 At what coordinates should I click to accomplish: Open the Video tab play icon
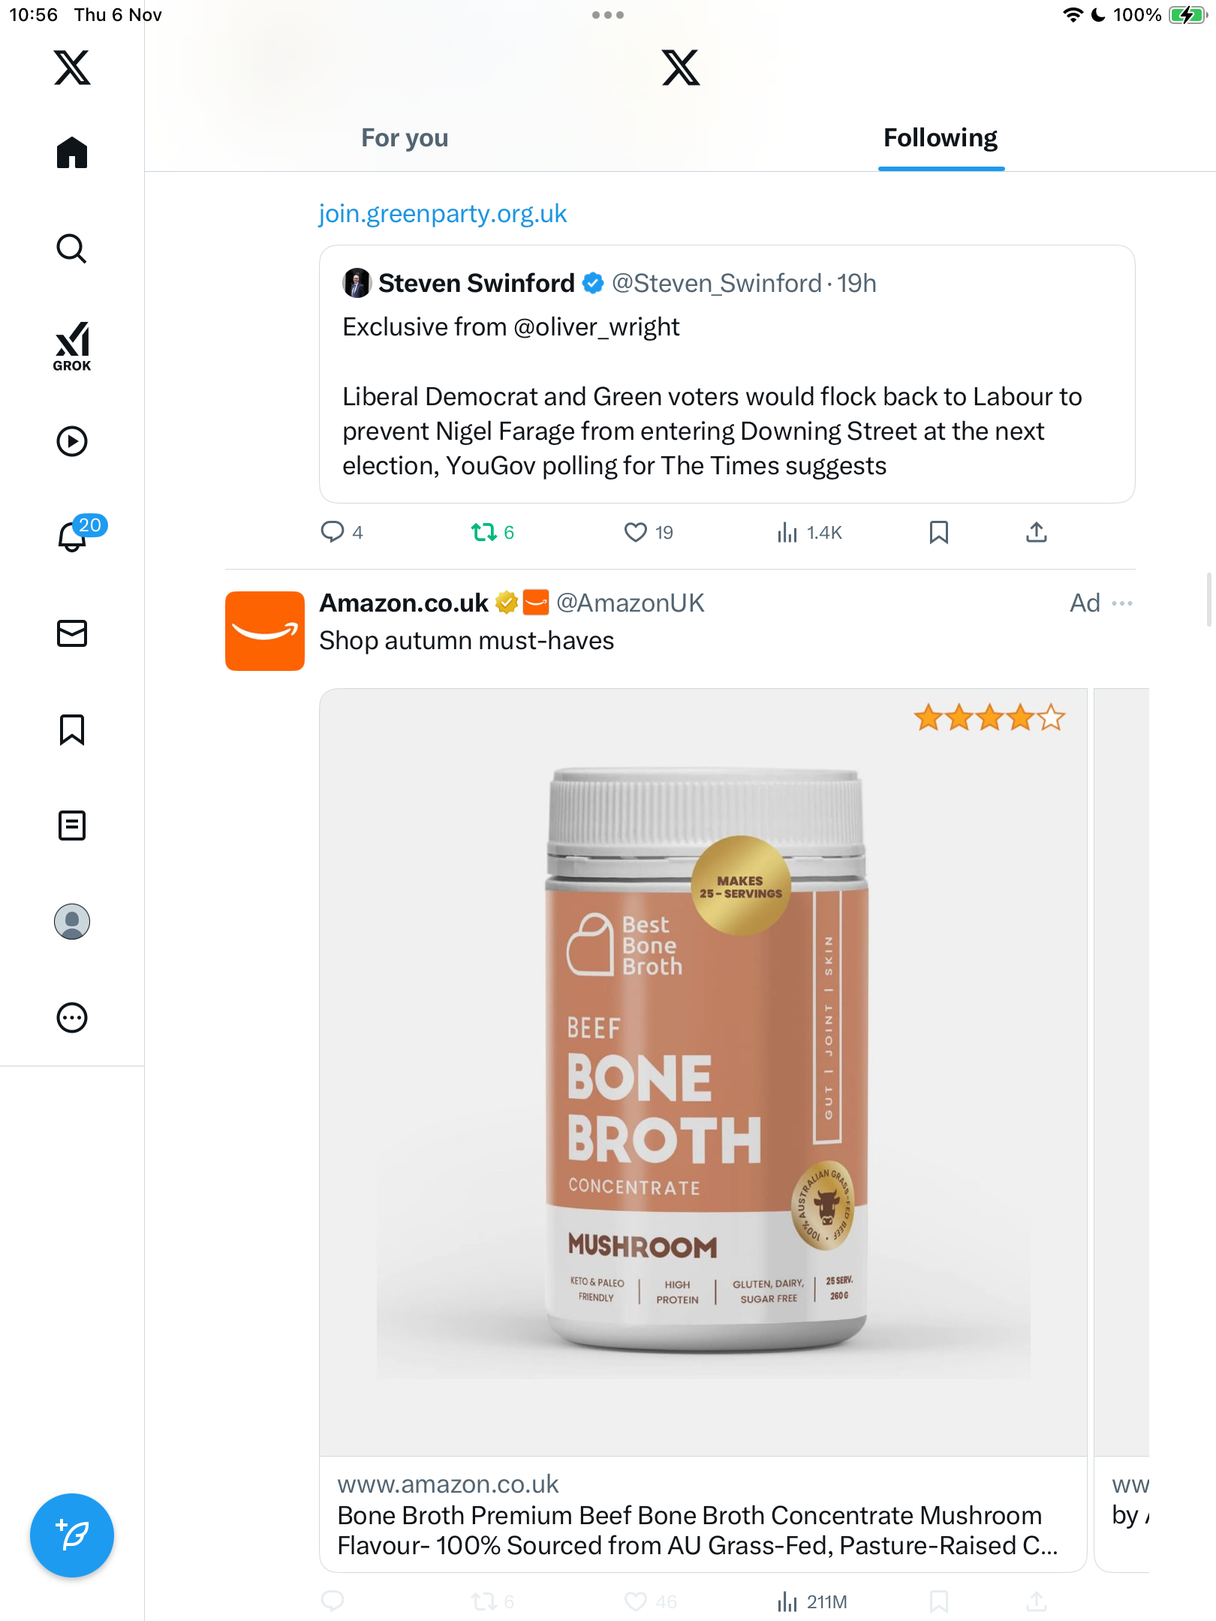tap(72, 441)
